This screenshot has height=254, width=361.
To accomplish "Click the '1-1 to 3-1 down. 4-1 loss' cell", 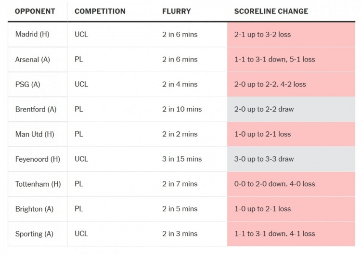I will tap(274, 234).
